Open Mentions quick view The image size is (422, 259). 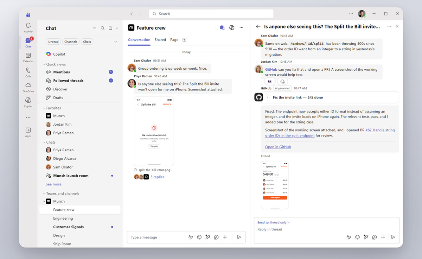[x=80, y=72]
